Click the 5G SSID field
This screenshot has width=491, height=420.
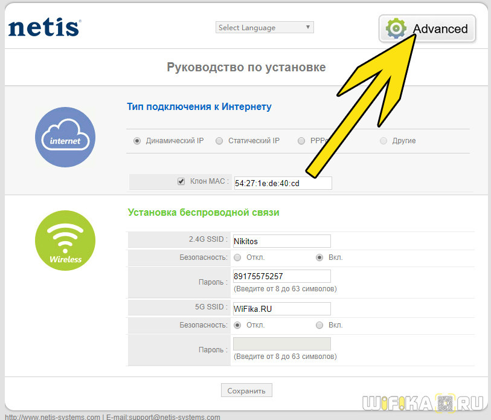tap(282, 309)
